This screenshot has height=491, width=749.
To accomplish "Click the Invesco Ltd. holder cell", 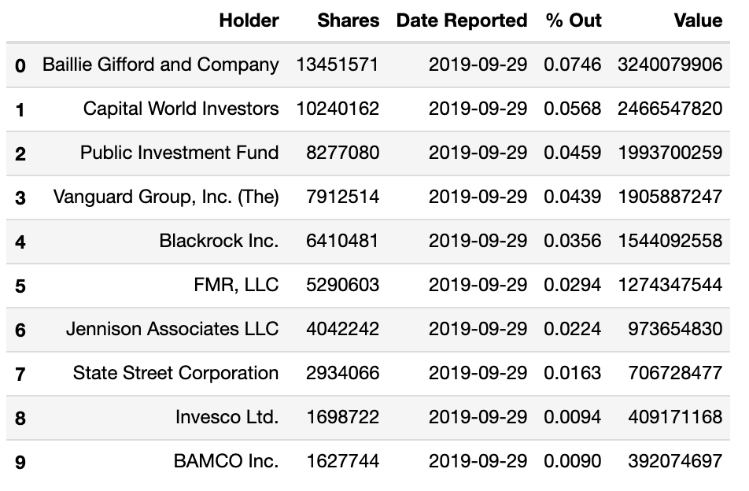I will click(227, 417).
